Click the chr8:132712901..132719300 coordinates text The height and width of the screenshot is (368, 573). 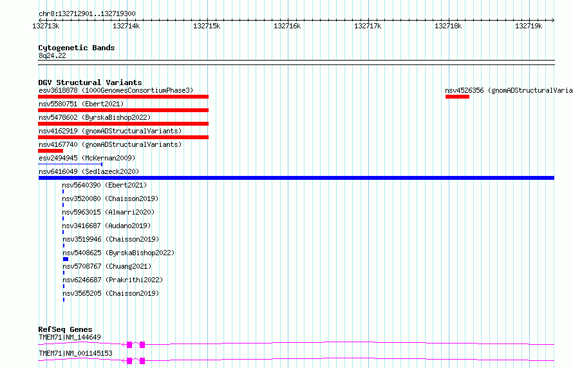coord(87,14)
